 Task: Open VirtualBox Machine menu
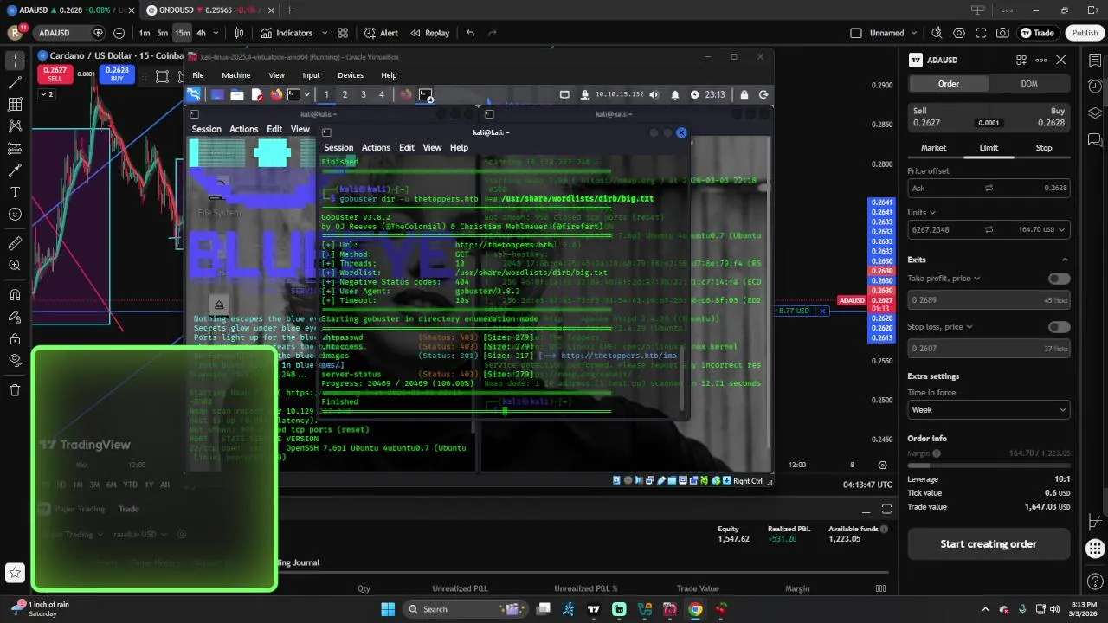click(235, 75)
